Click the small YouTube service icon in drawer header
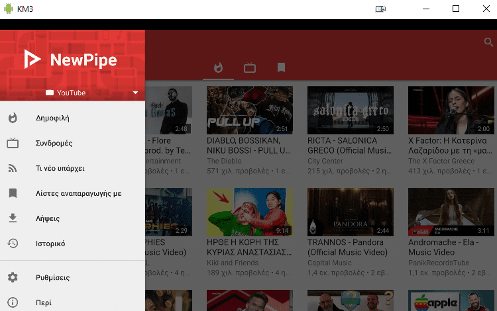Viewport: 497px width, 311px height. click(x=50, y=93)
